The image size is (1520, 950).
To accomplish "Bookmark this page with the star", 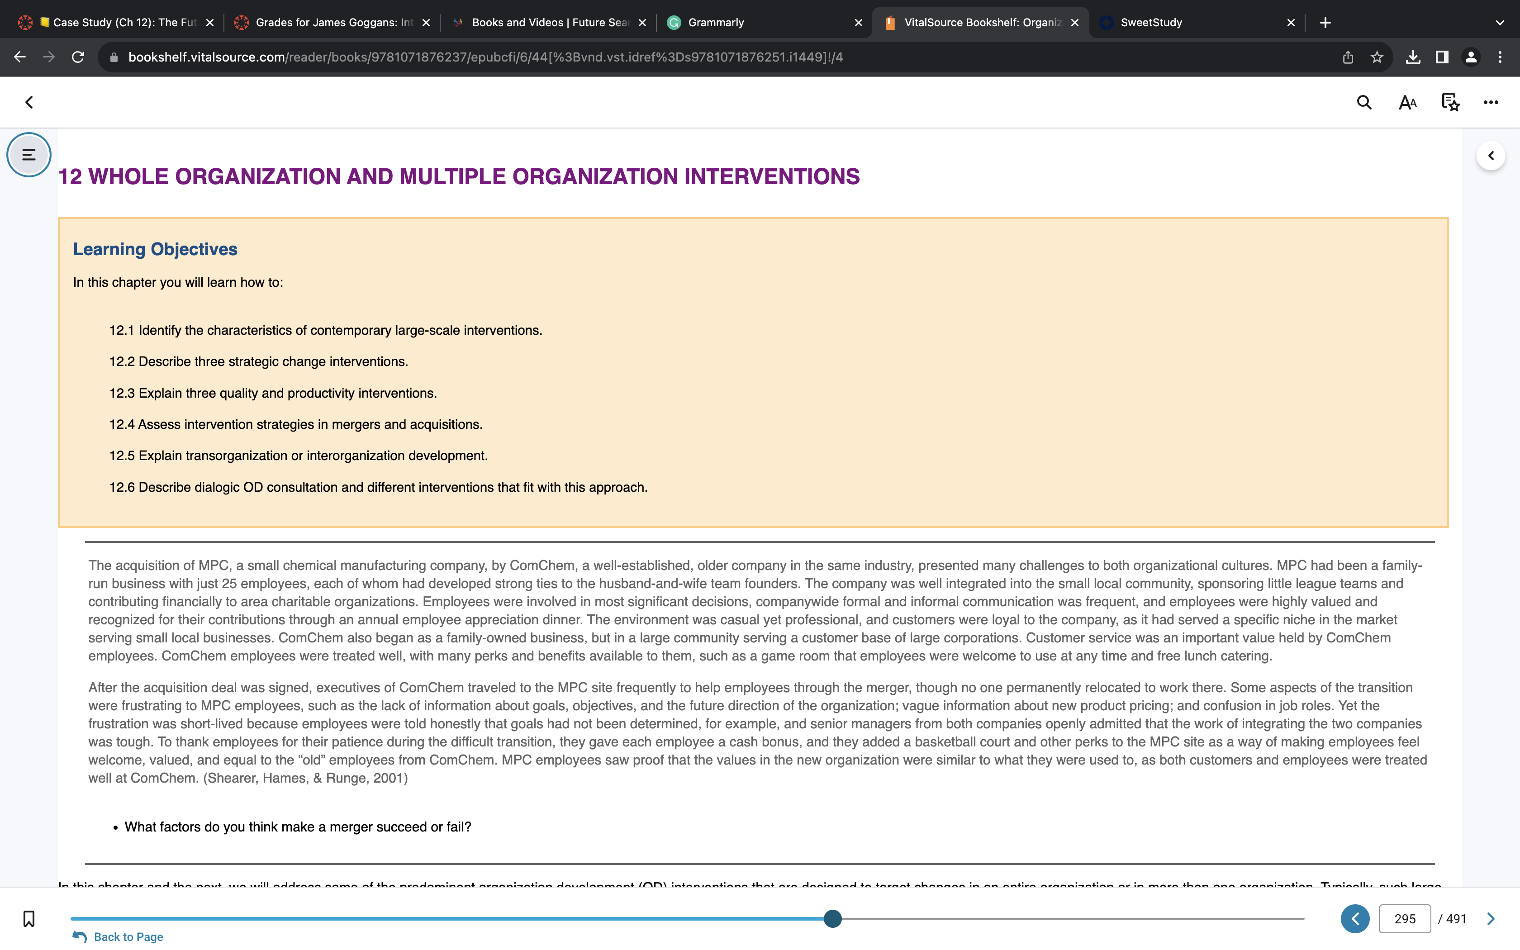I will (1377, 57).
